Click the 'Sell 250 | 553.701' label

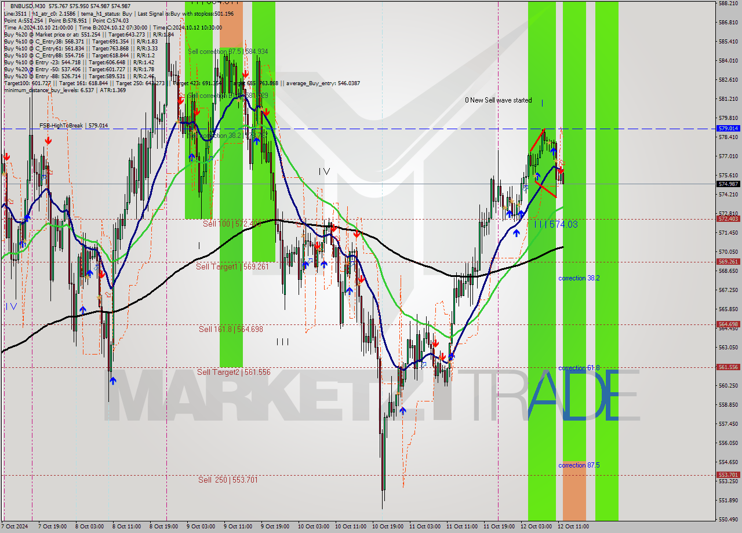[228, 480]
